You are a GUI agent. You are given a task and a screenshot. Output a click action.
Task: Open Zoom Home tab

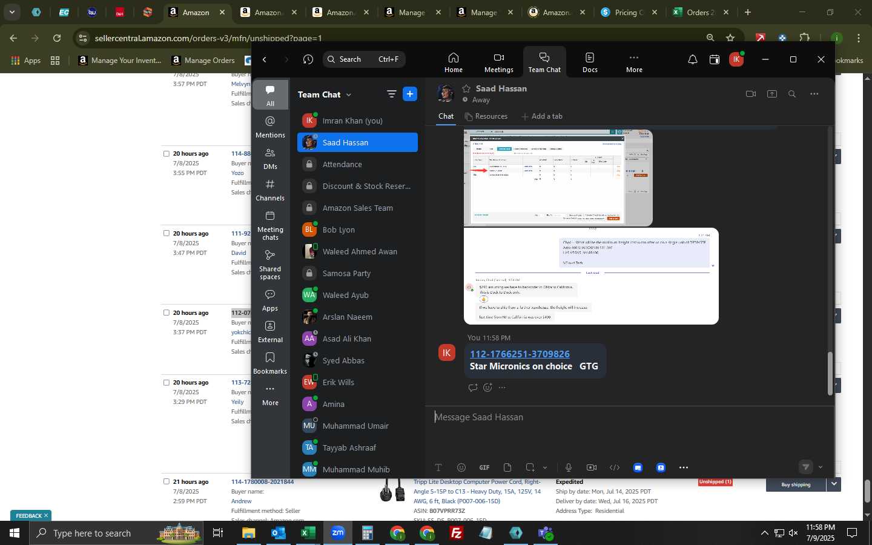tap(453, 62)
